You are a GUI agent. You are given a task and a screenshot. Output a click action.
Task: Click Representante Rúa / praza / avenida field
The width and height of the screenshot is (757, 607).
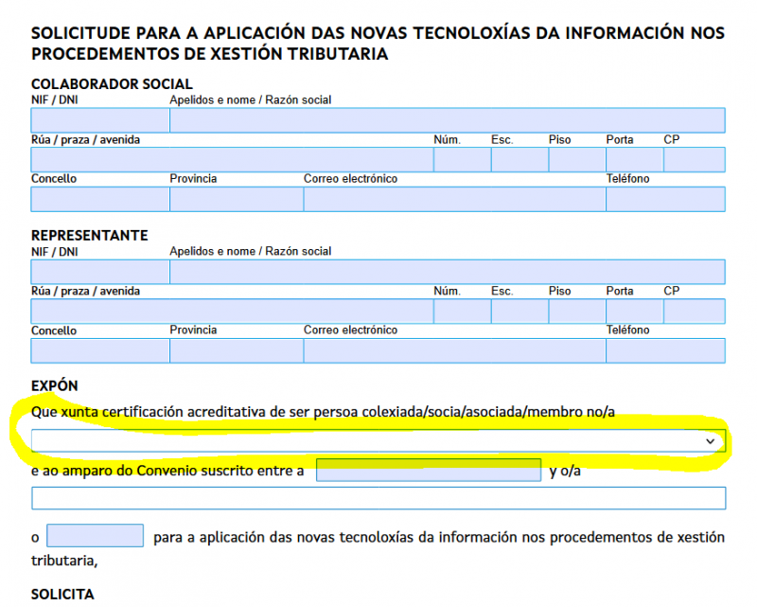point(232,312)
